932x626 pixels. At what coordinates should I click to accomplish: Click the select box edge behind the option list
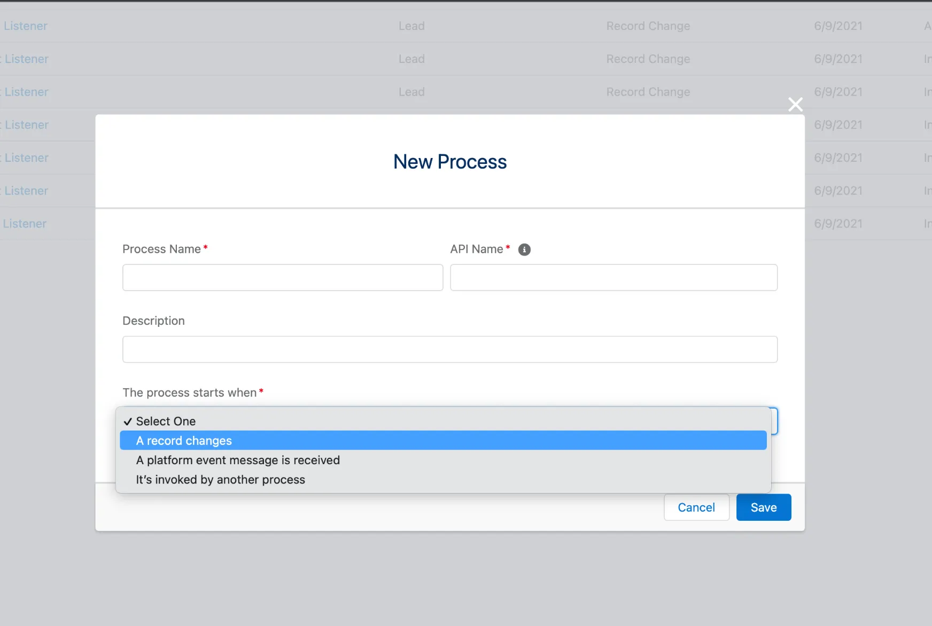pyautogui.click(x=774, y=421)
